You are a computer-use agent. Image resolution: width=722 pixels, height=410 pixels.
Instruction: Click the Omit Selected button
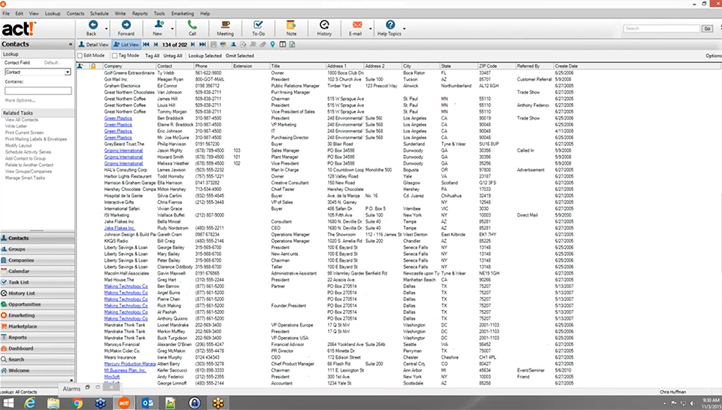coord(239,56)
